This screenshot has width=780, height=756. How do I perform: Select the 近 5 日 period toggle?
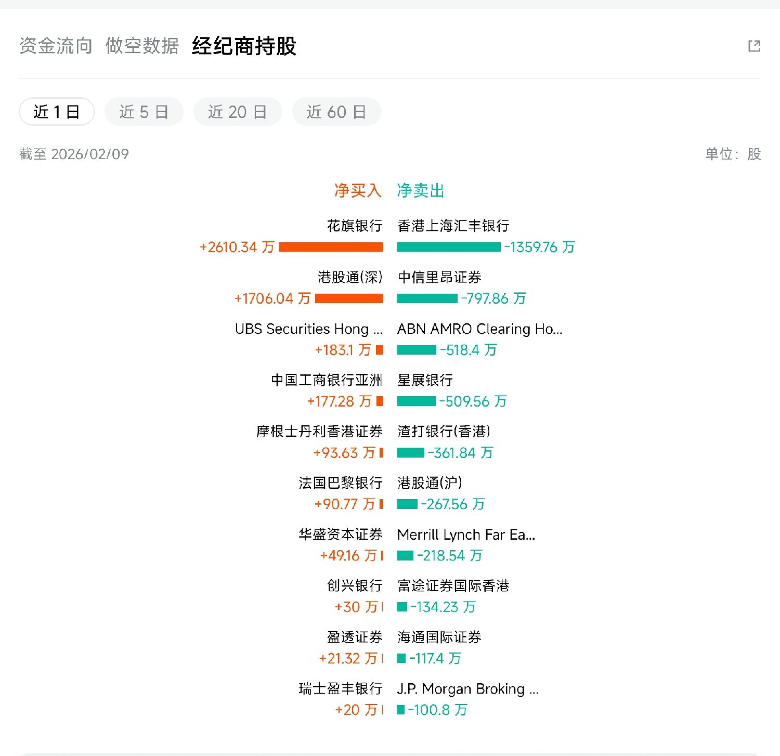coord(144,112)
